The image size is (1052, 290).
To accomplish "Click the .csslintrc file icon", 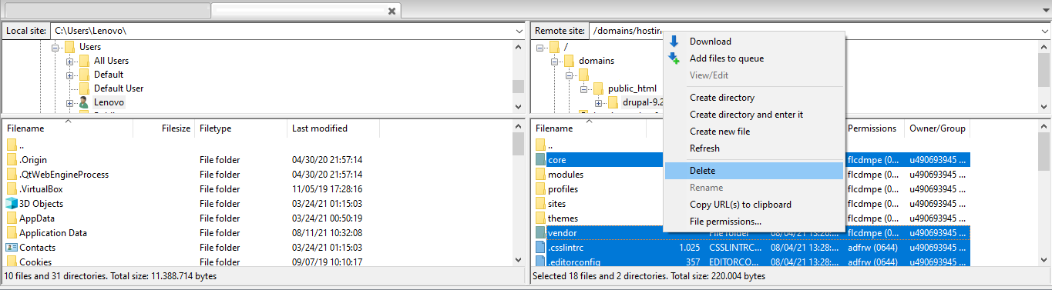I will [x=540, y=248].
